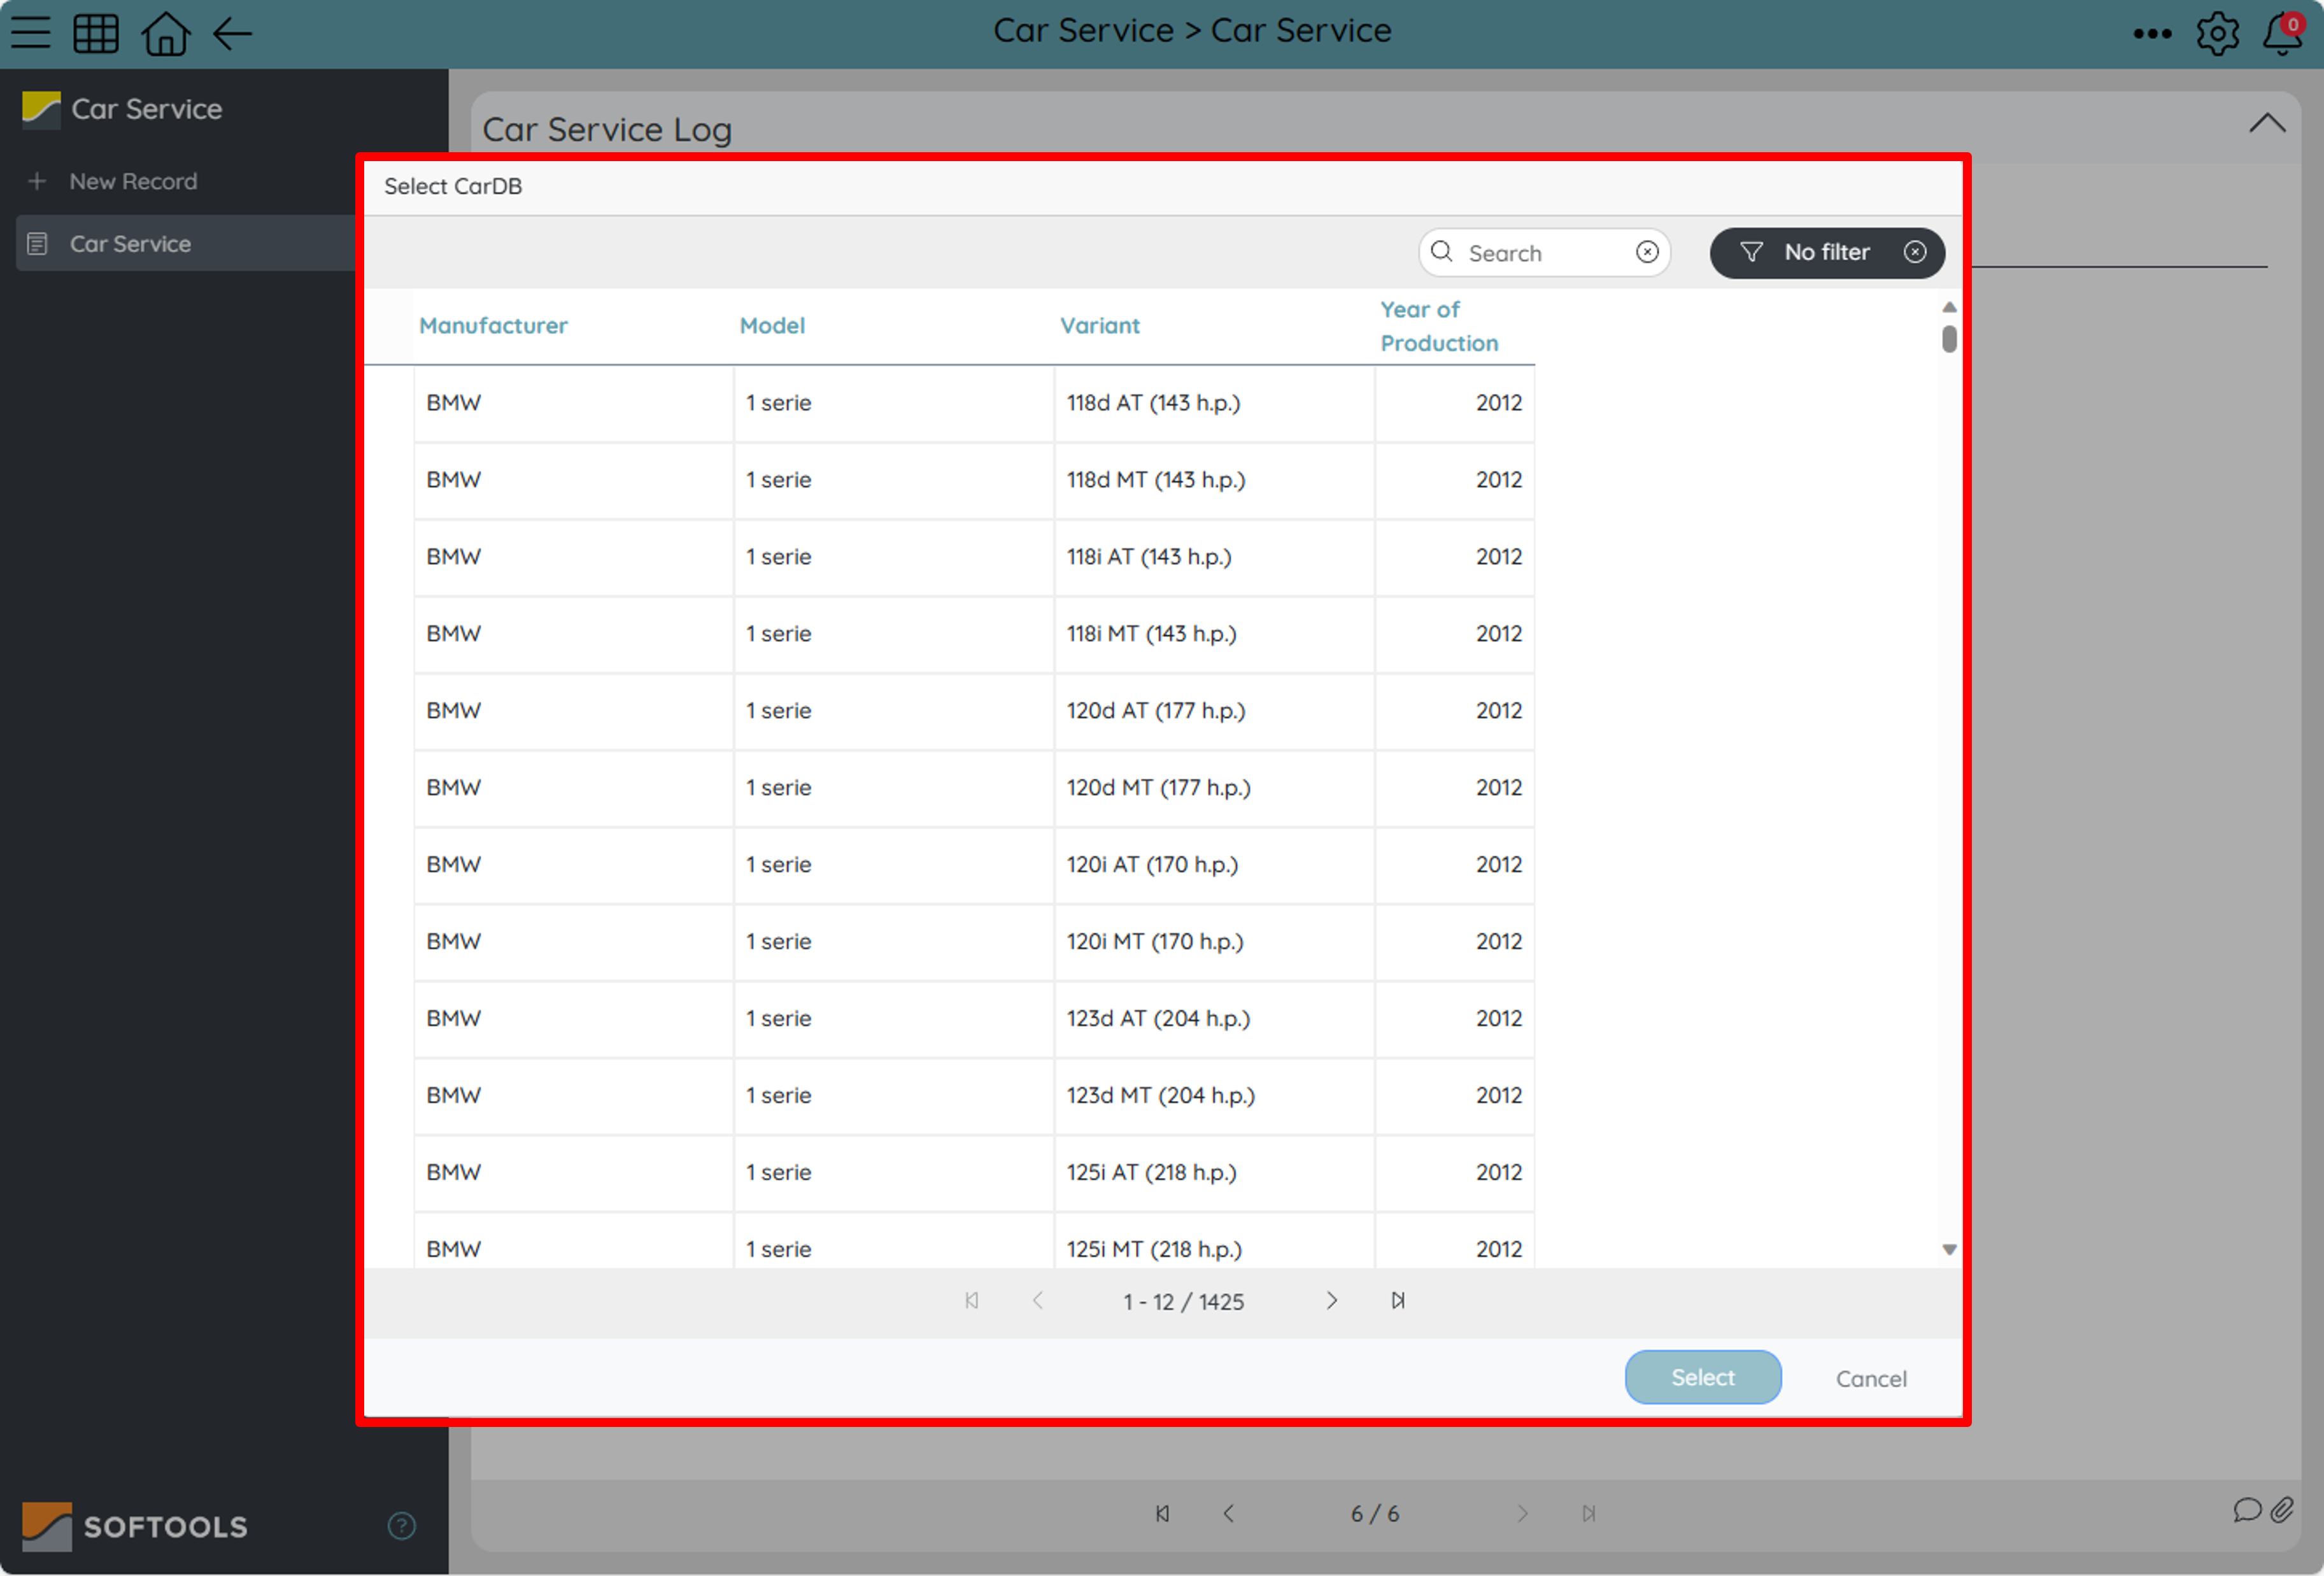This screenshot has height=1576, width=2324.
Task: Click the New Record plus icon
Action: point(37,182)
